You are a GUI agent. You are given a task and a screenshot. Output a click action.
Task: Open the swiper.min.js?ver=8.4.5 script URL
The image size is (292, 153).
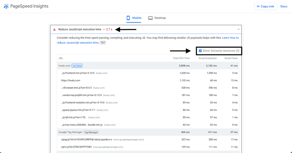pos(76,88)
